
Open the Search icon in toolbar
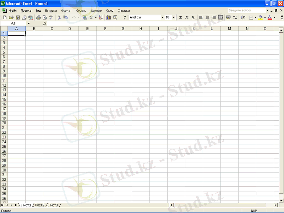coord(31,17)
